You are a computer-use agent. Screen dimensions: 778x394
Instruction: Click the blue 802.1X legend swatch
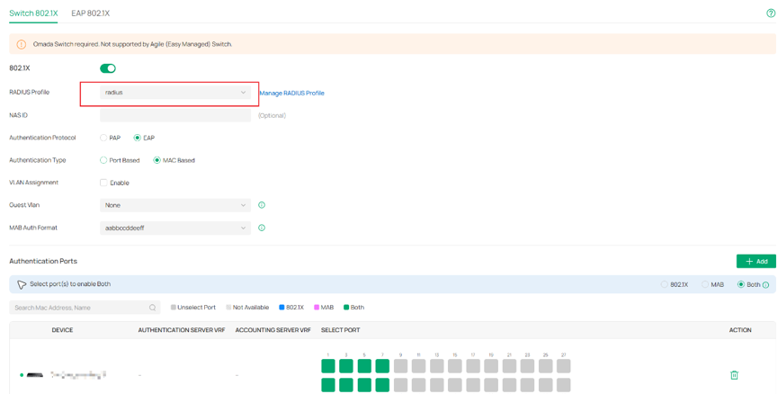(x=282, y=308)
